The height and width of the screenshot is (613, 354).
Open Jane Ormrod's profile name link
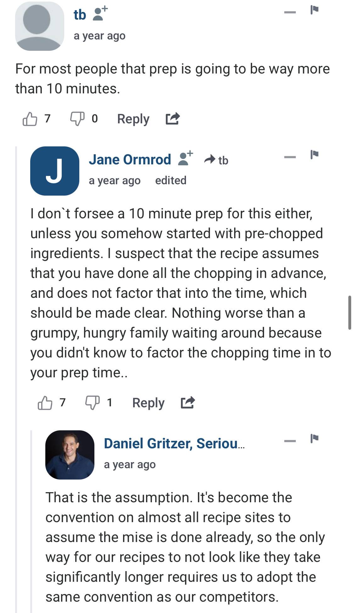pos(130,159)
